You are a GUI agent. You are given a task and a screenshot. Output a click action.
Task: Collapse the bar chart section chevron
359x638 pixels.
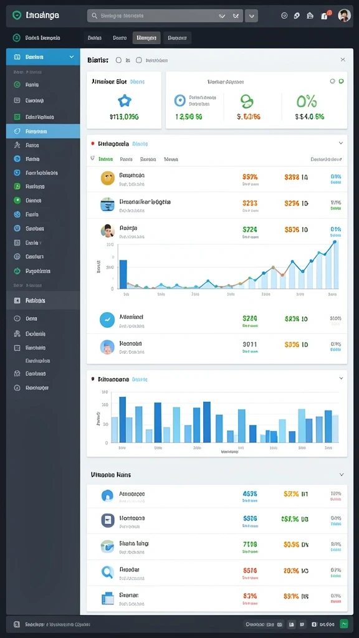(x=341, y=378)
